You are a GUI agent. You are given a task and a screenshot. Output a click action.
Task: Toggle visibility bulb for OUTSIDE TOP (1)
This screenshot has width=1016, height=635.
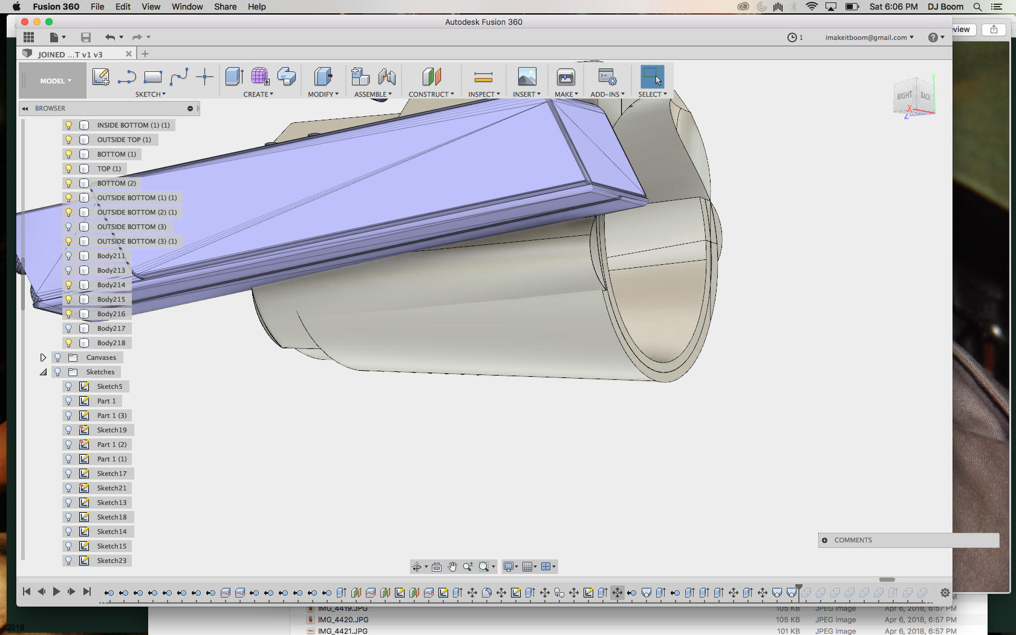coord(69,140)
